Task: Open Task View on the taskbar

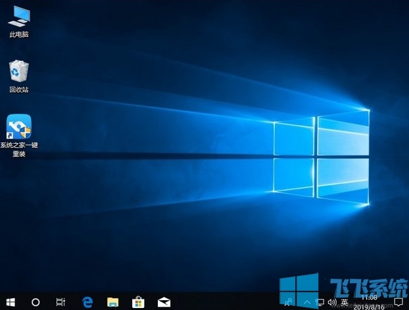Action: [x=60, y=302]
